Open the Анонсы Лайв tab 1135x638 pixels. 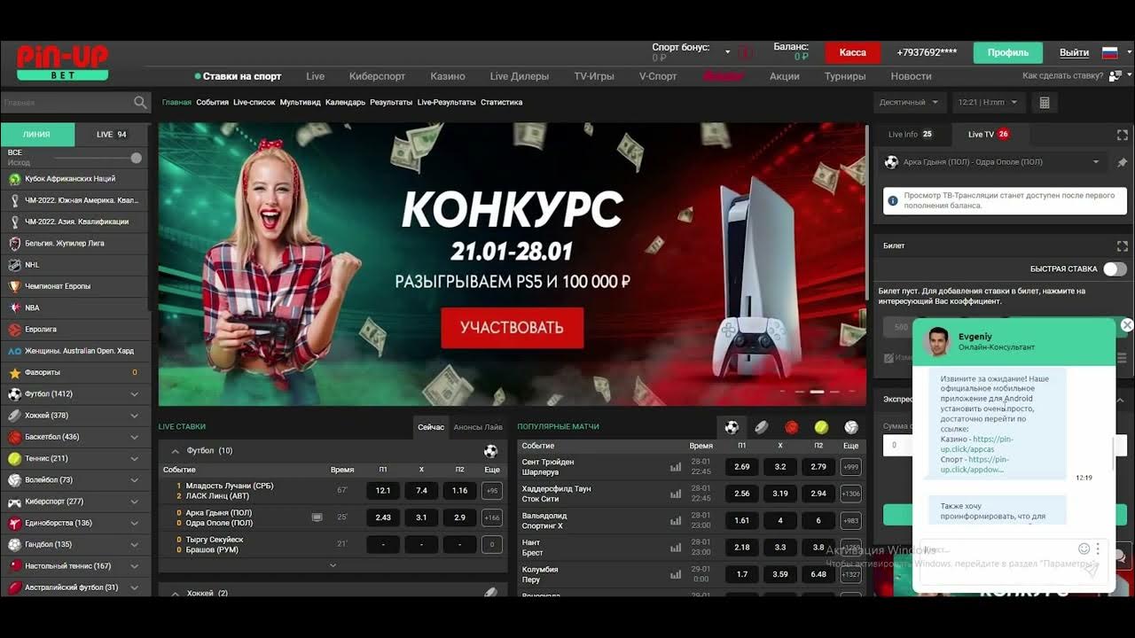[478, 427]
